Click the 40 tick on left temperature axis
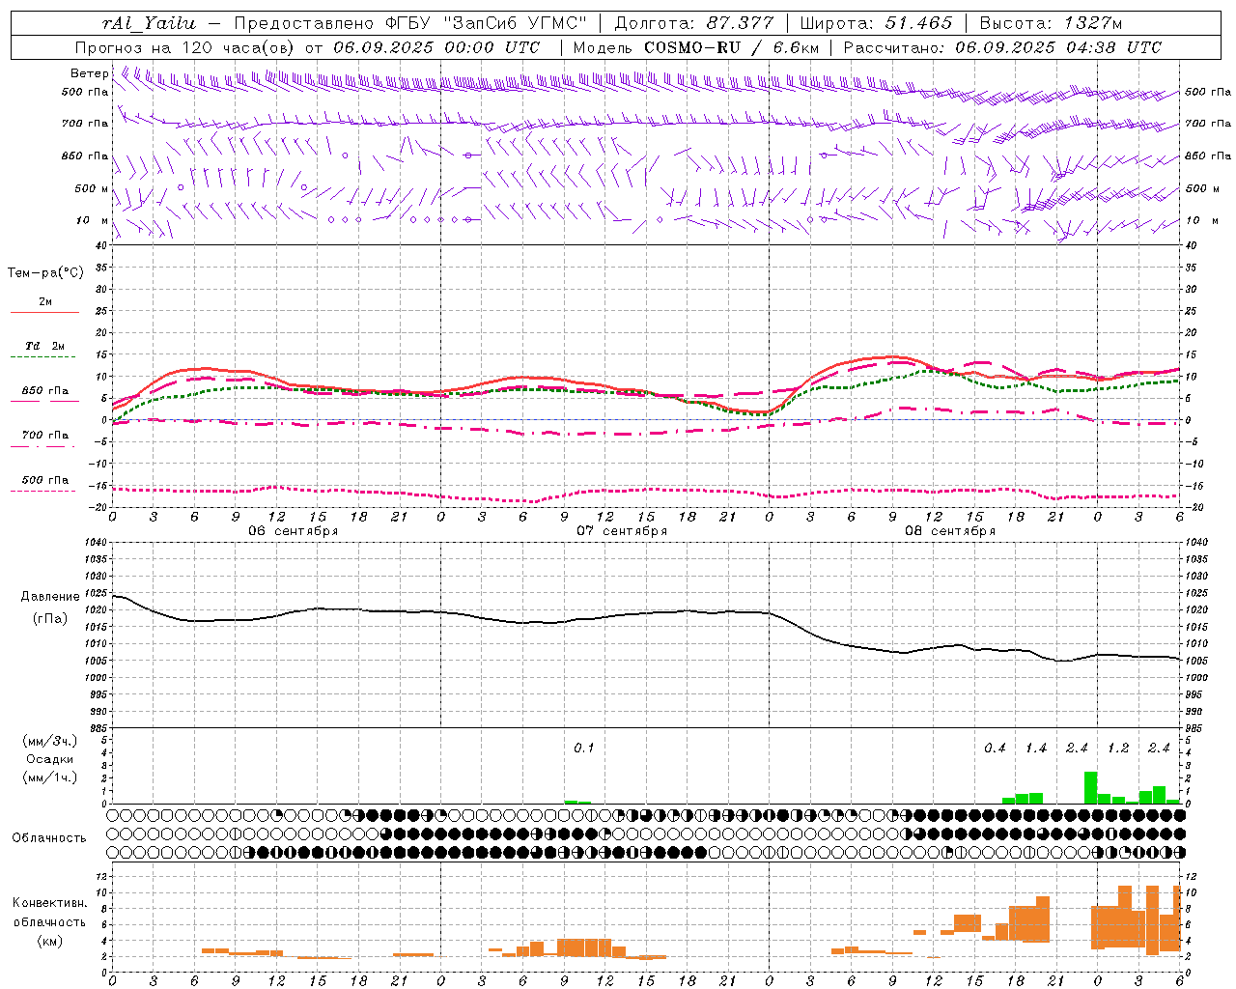The image size is (1236, 989). (102, 245)
